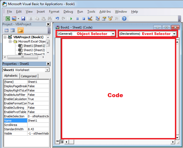Select the highlighted Name property
The height and width of the screenshot is (148, 183).
pos(16,121)
